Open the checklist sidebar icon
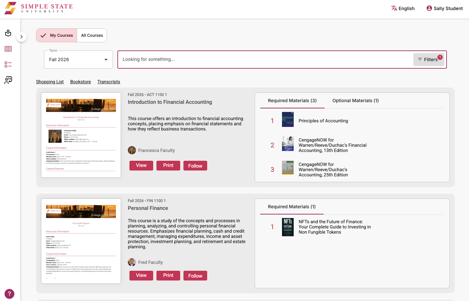The height and width of the screenshot is (301, 469). [x=8, y=64]
